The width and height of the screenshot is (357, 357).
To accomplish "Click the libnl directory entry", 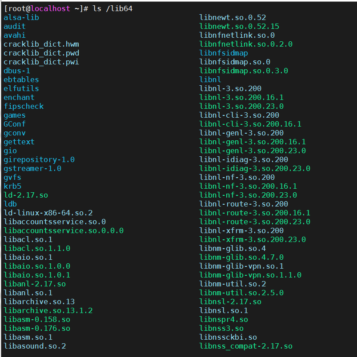I will pyautogui.click(x=210, y=79).
